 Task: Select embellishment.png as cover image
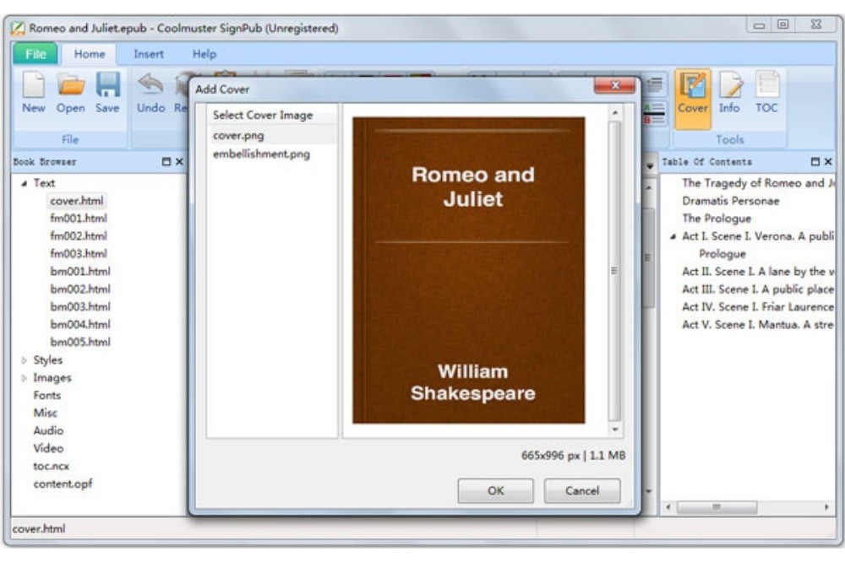261,154
